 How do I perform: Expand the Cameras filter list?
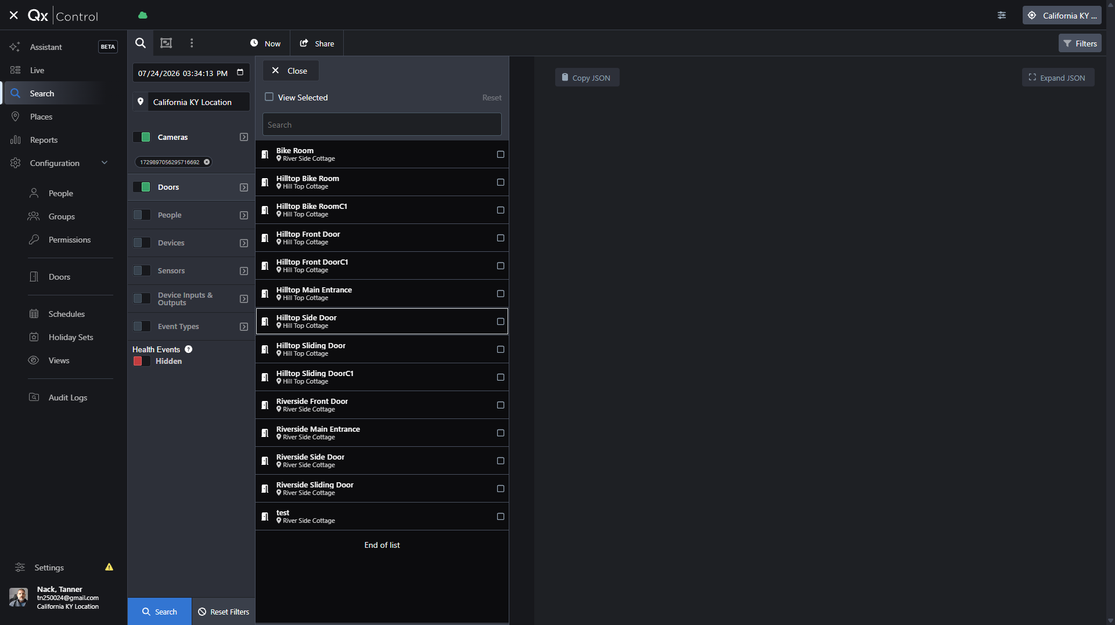click(x=244, y=137)
